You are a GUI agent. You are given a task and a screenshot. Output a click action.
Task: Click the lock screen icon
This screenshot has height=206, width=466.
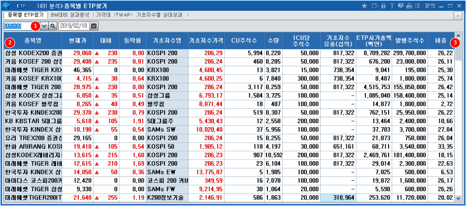tap(384, 6)
